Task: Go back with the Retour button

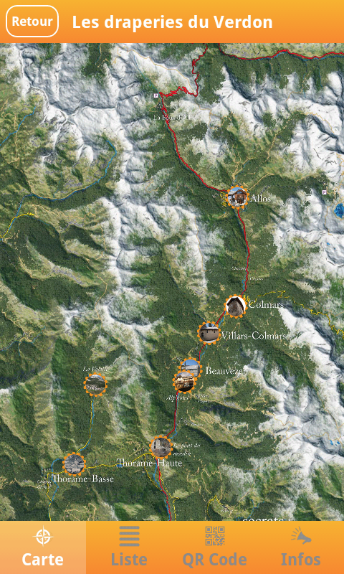Action: pos(32,22)
